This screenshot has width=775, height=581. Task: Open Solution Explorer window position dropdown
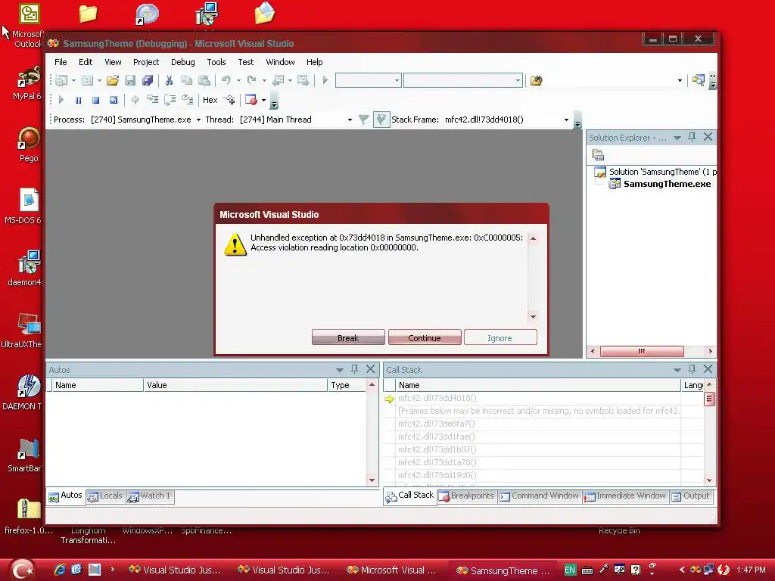pos(677,138)
